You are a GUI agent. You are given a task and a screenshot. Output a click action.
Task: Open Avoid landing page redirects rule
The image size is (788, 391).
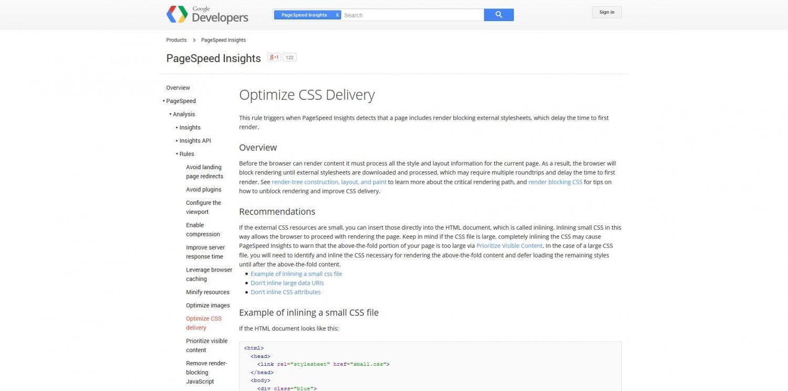[205, 172]
